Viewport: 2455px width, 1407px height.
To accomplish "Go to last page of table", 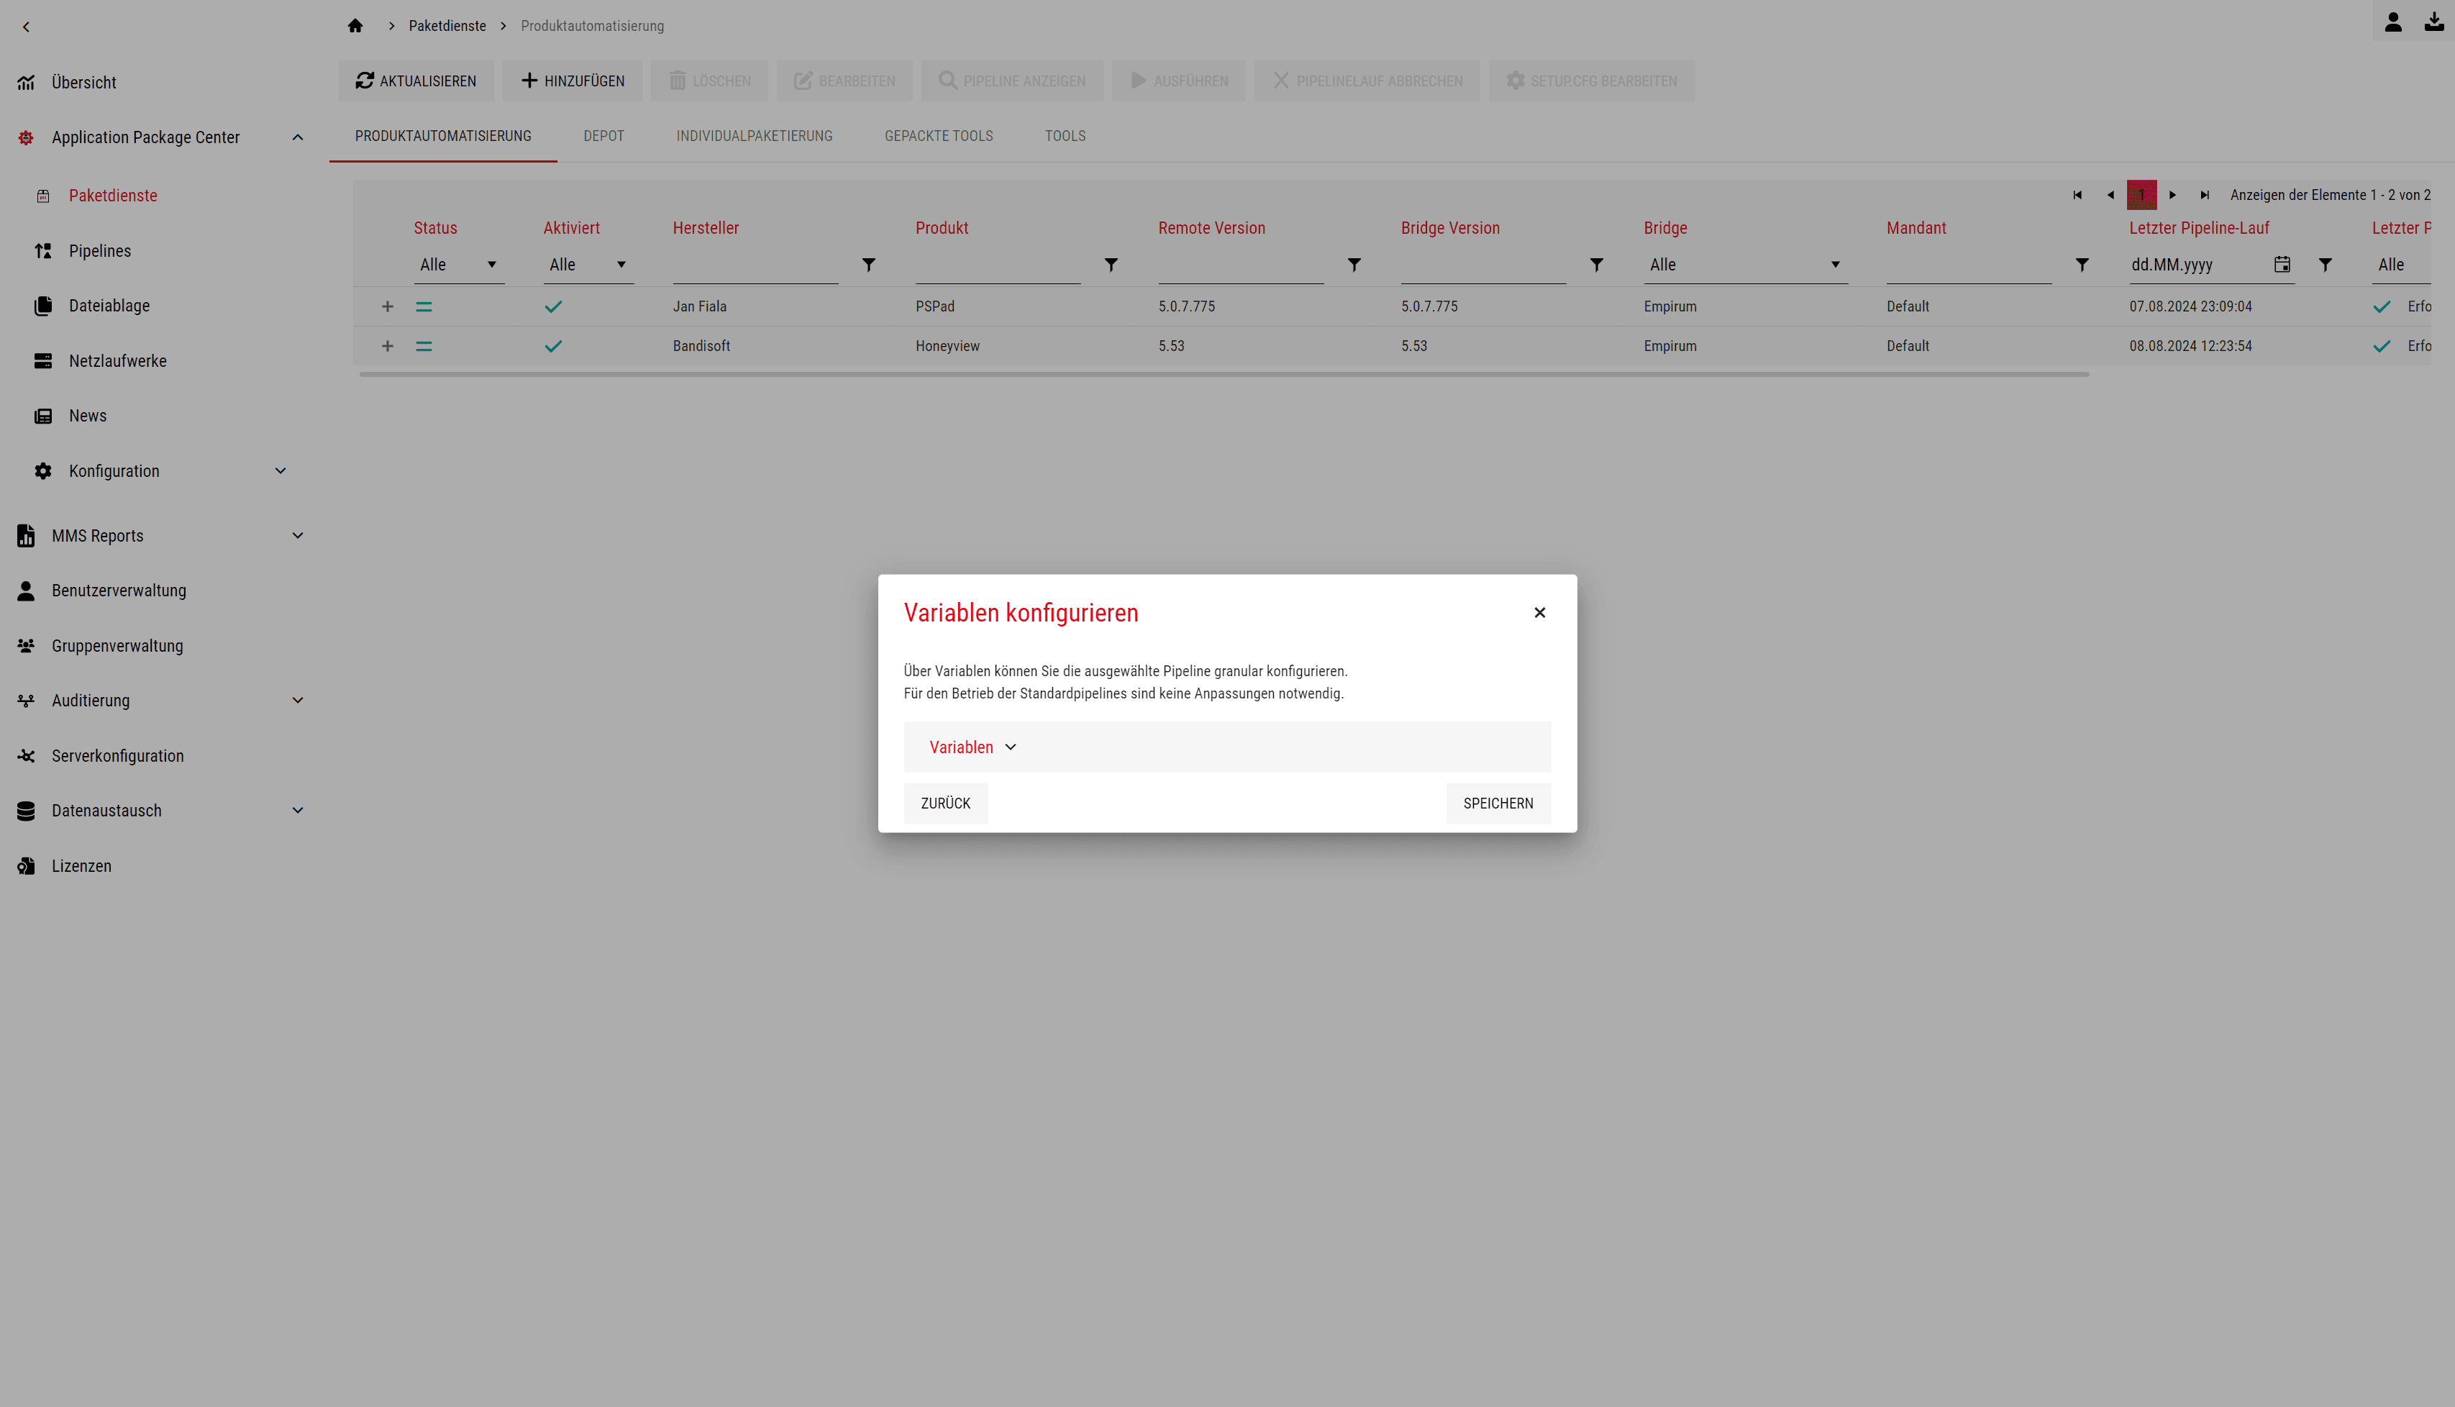I will [2205, 195].
